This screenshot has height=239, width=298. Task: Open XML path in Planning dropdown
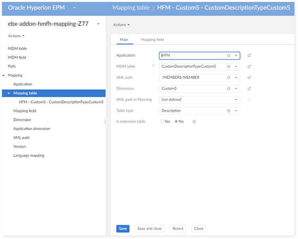coord(236,100)
